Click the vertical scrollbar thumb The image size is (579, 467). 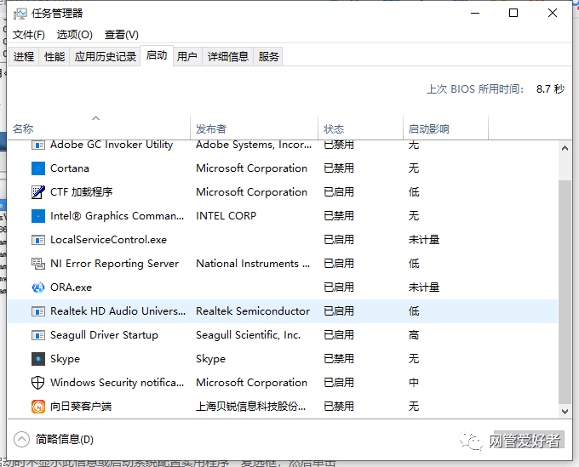tap(565, 292)
